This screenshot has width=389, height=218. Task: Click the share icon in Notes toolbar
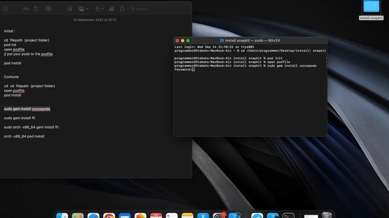(x=122, y=8)
